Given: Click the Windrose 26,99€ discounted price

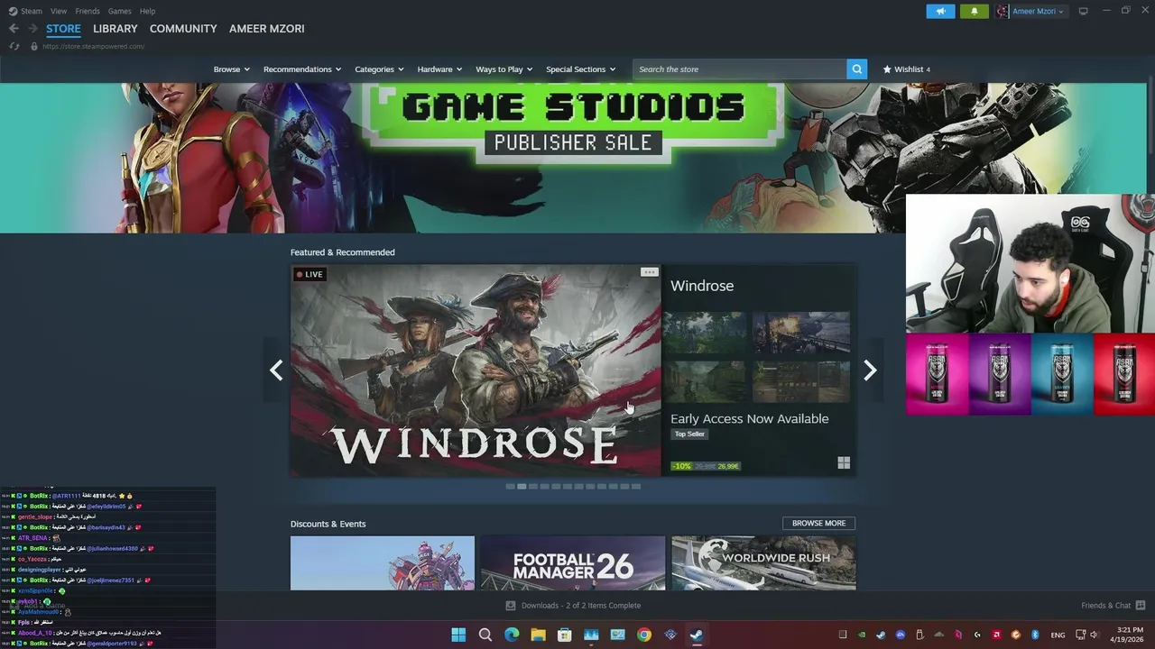Looking at the screenshot, I should point(727,466).
